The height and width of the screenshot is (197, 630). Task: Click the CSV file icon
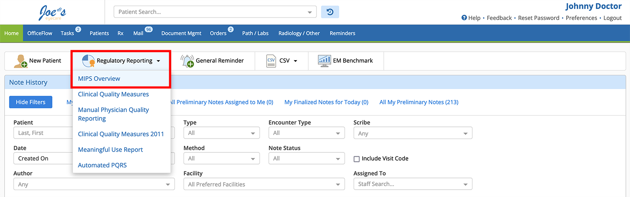(271, 61)
